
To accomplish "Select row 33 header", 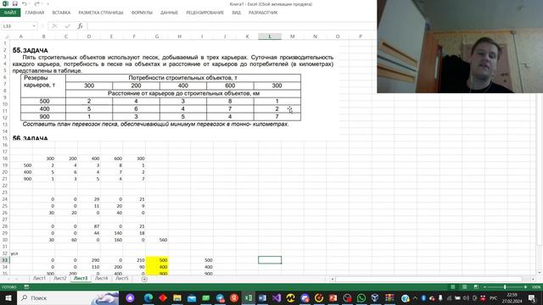I will [5, 260].
